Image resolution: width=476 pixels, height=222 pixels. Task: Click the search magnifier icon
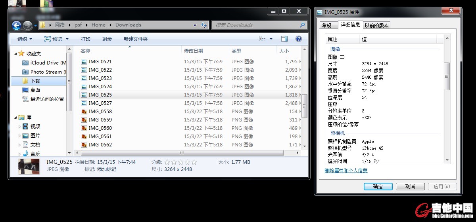point(302,25)
